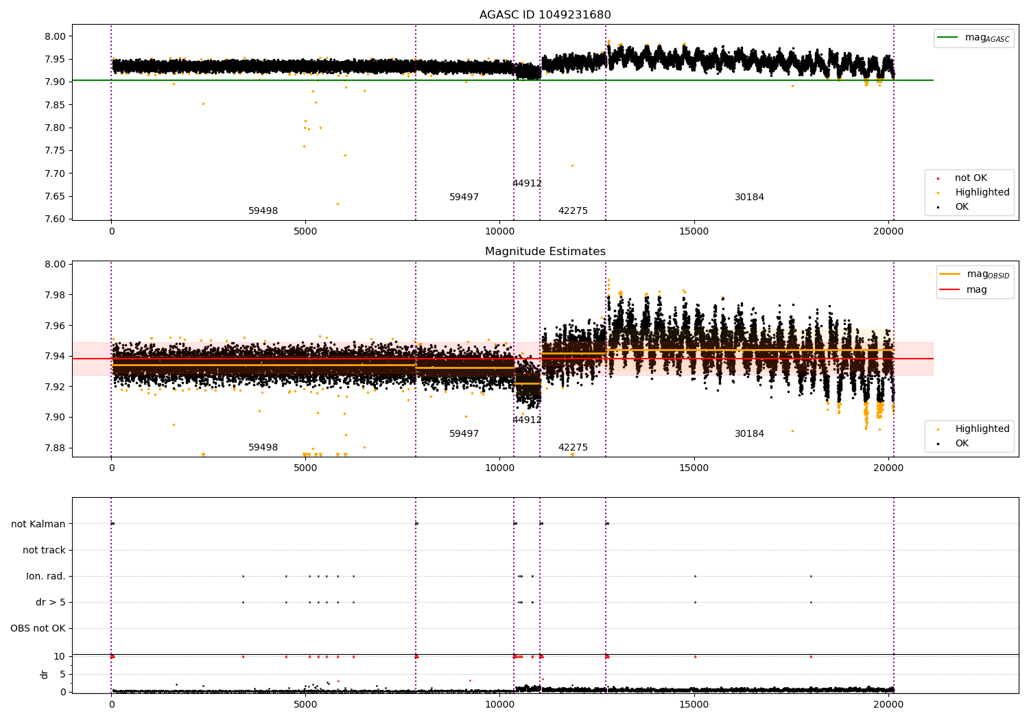1029x720 pixels.
Task: Click the 10 tick on the dr axis
Action: [60, 657]
